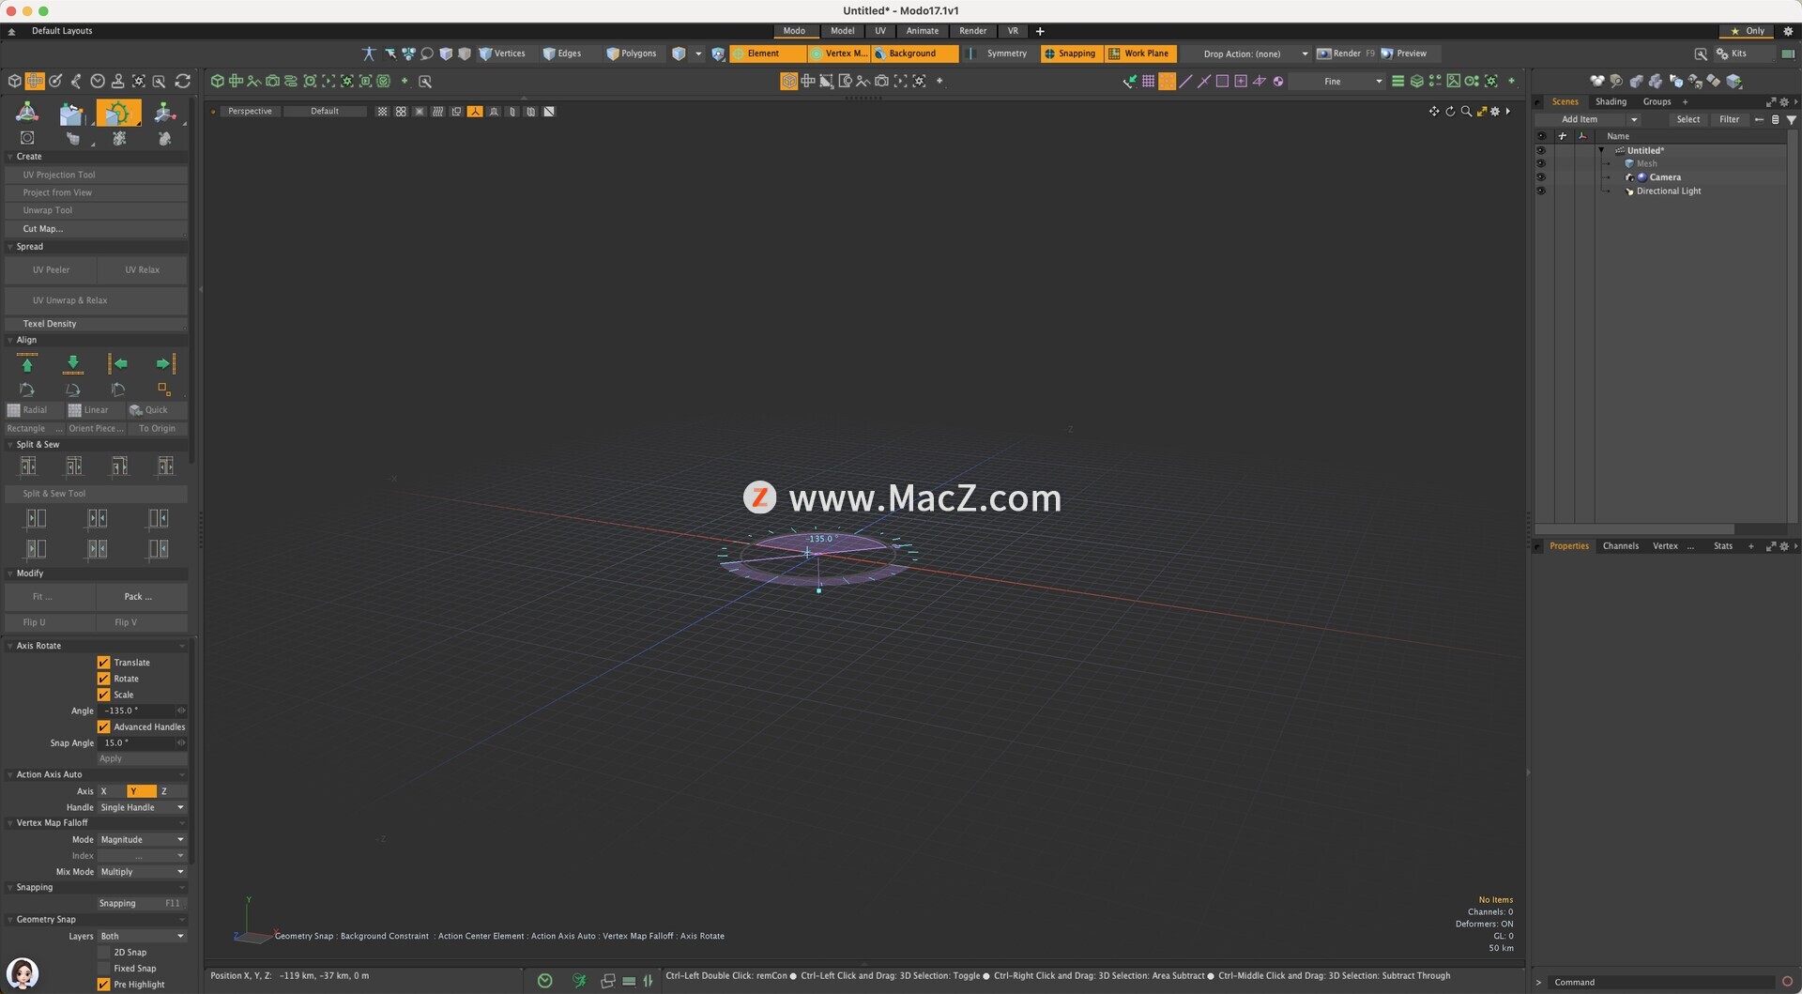Click the Command input field
This screenshot has width=1802, height=994.
pos(1661,982)
